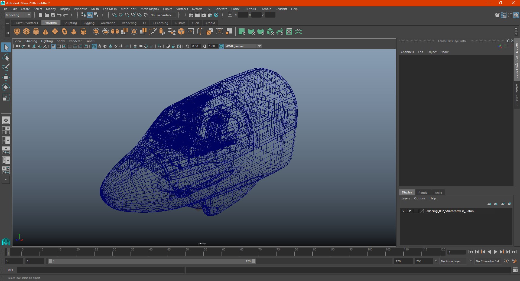Switch to the Rigging shelf tab

(89, 23)
